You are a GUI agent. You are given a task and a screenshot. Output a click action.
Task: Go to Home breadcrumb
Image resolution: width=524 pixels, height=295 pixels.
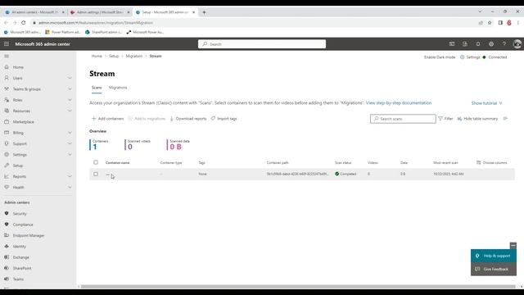tap(97, 57)
